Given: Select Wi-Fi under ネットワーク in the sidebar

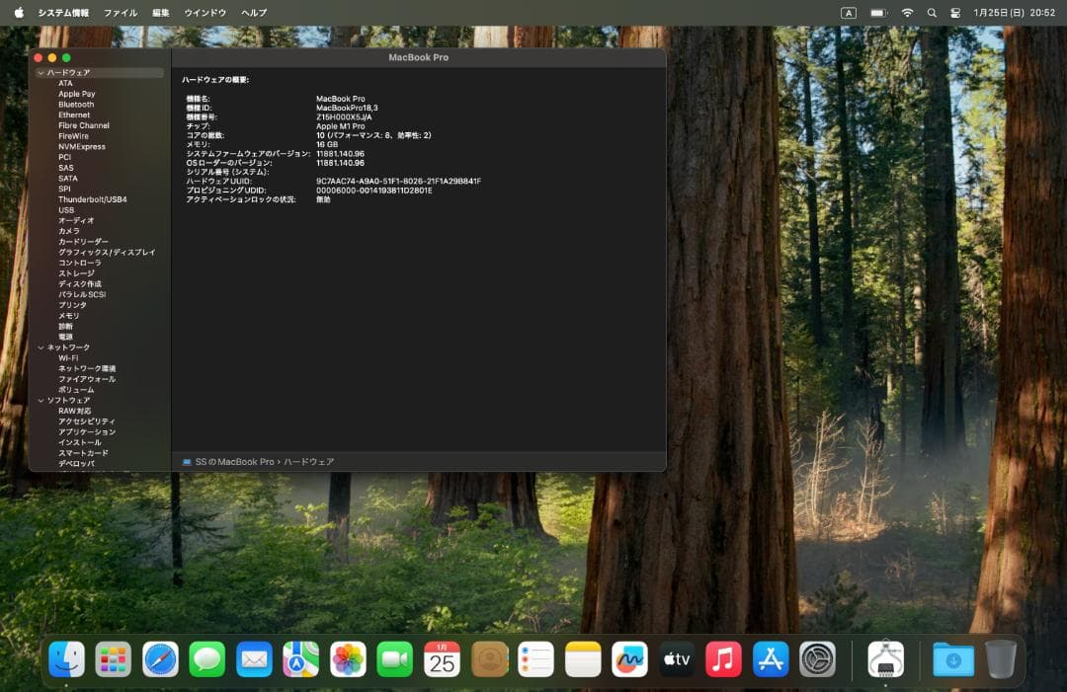Looking at the screenshot, I should click(68, 357).
